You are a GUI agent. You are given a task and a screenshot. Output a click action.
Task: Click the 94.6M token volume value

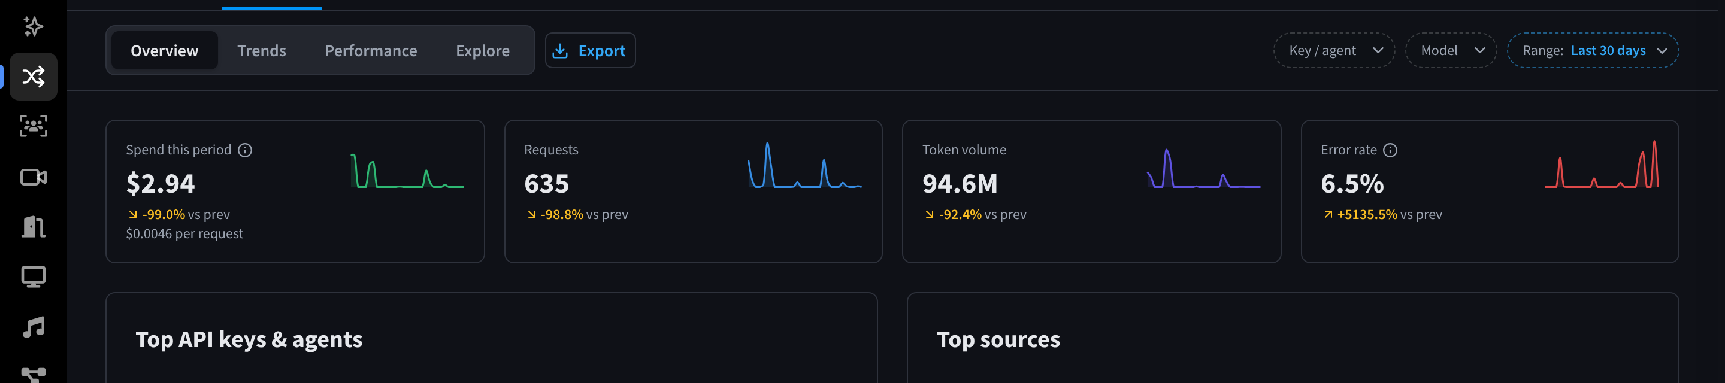pos(960,184)
